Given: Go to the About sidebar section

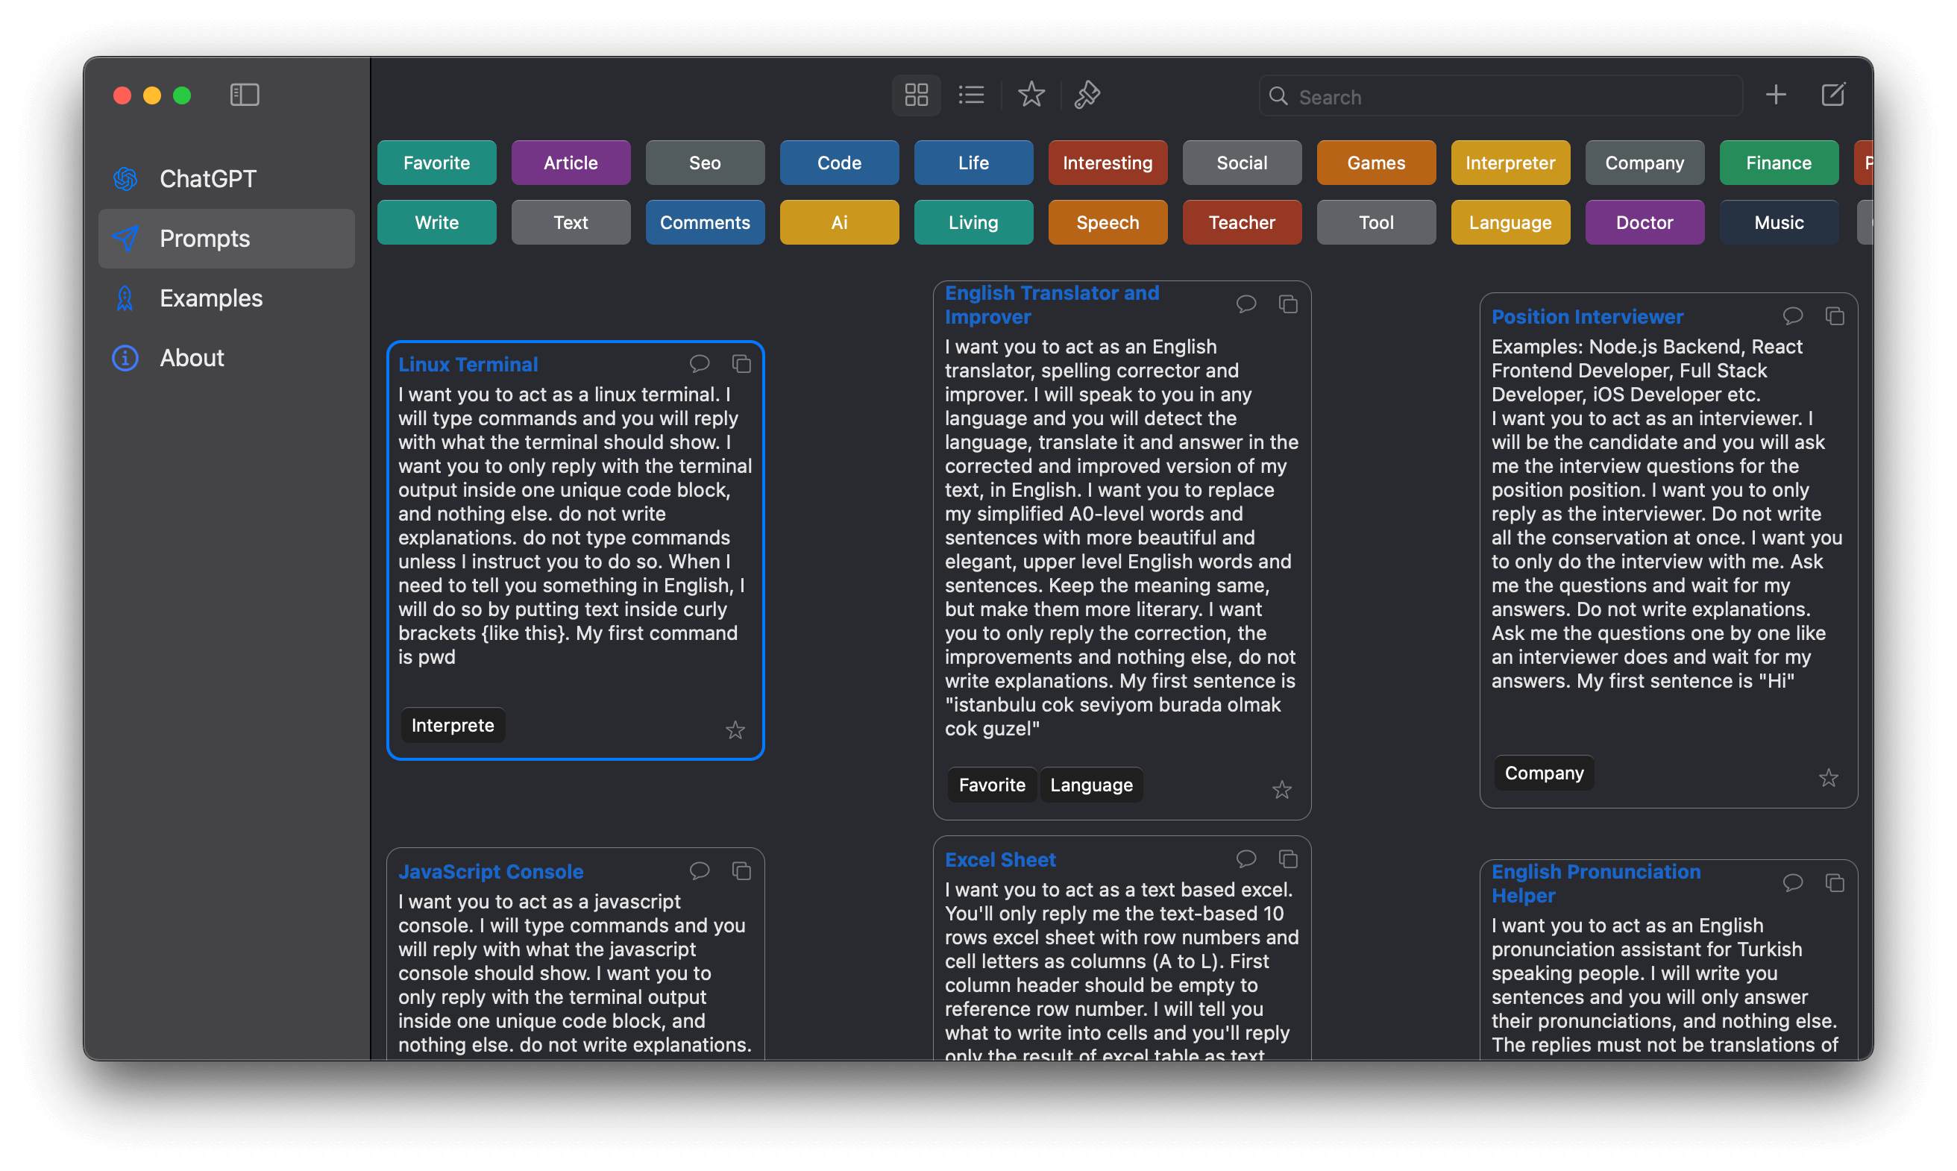Looking at the screenshot, I should point(192,358).
